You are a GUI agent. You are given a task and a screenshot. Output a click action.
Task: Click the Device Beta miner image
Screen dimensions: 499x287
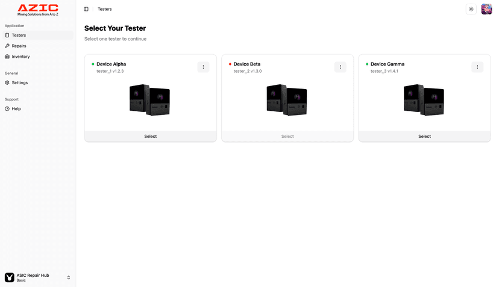[x=287, y=100]
